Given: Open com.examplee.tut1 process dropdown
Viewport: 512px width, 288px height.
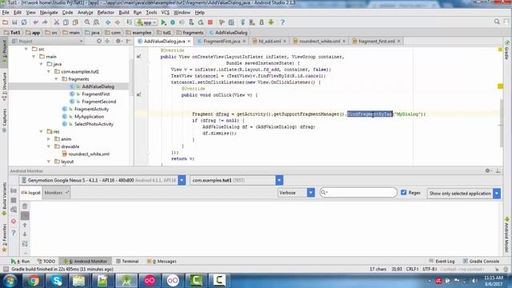Looking at the screenshot, I should (x=279, y=180).
